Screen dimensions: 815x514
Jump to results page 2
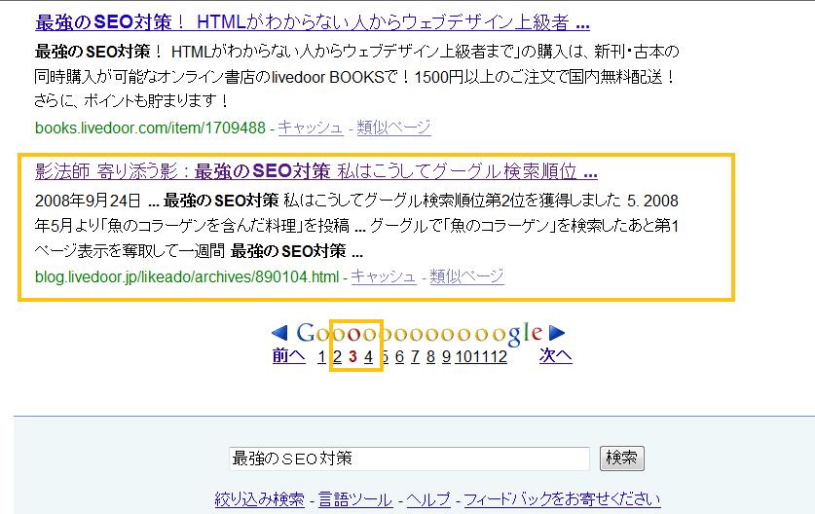337,357
